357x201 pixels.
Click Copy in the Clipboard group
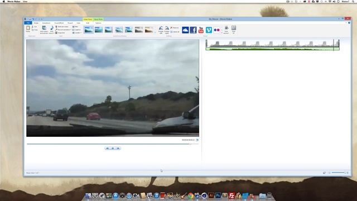(x=35, y=30)
